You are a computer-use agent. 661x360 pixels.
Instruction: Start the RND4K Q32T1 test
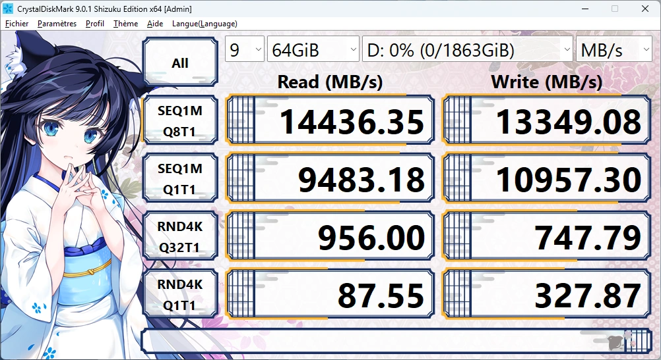click(x=180, y=236)
